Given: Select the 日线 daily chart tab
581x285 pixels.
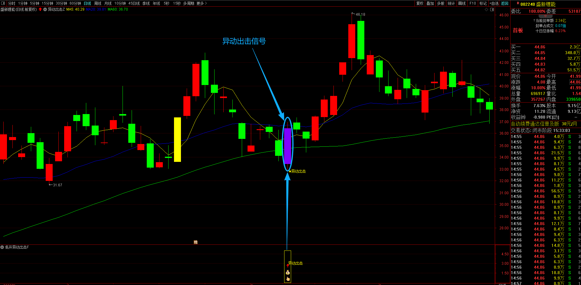Looking at the screenshot, I should 87,3.
